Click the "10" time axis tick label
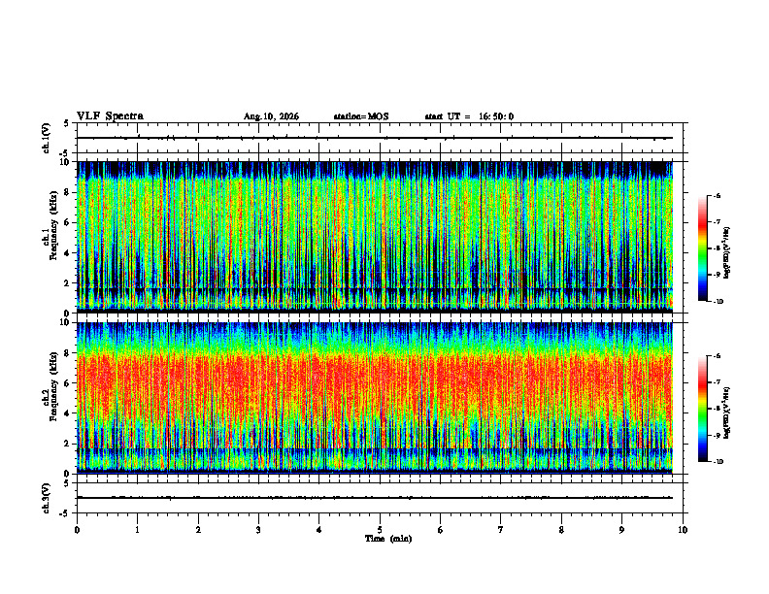The width and height of the screenshot is (769, 594). pyautogui.click(x=683, y=530)
